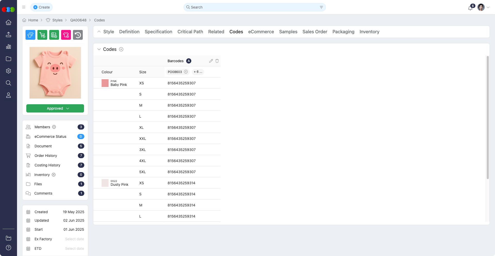Click the Baby Pink colour swatch

point(105,83)
